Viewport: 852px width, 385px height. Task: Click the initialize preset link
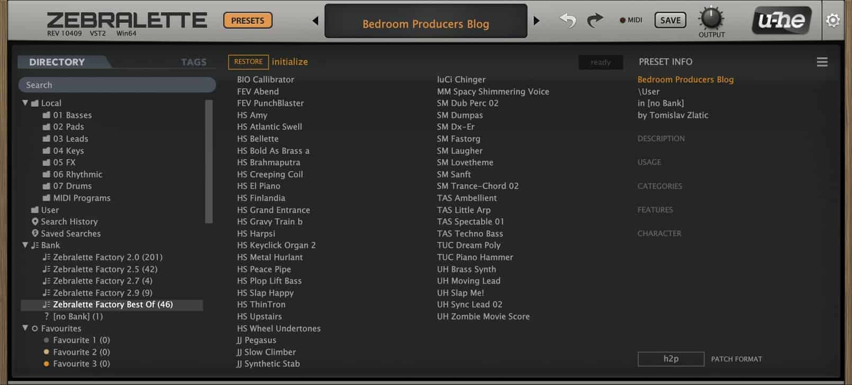[x=289, y=62]
